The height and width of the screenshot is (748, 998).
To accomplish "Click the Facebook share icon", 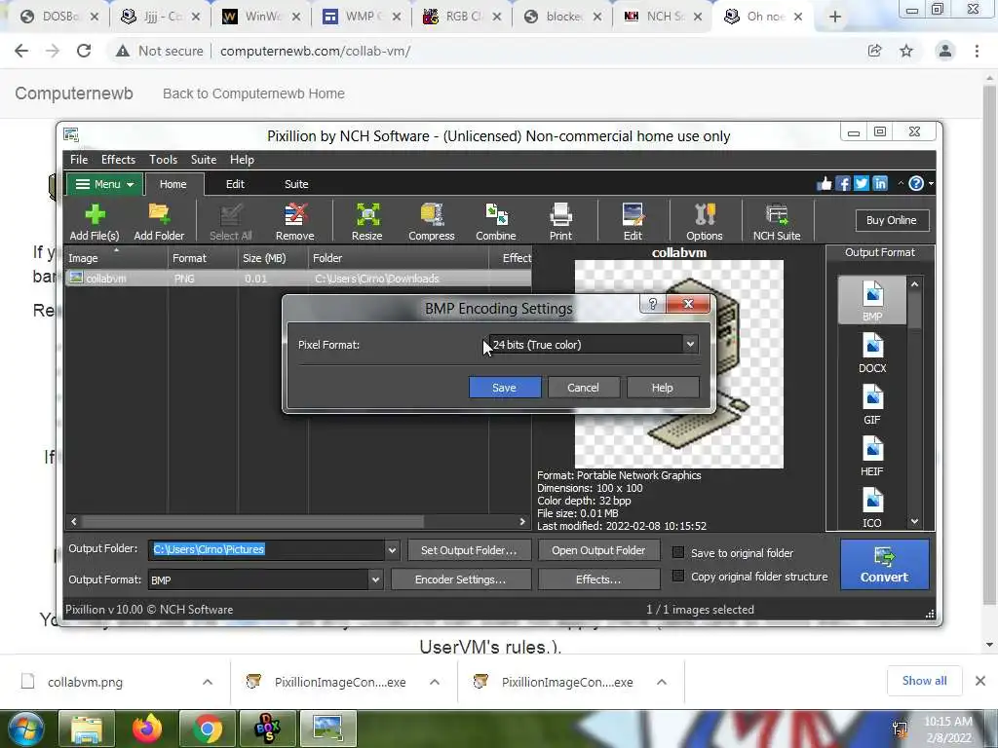I will (x=843, y=184).
